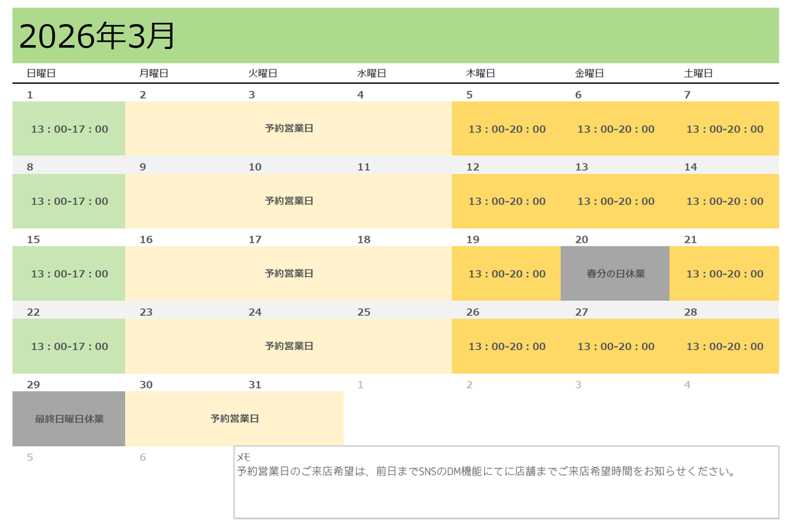Screen dimensions: 786x524
Task: Select 予約営業日 block spanning March 30 to 31
Action: pos(234,419)
